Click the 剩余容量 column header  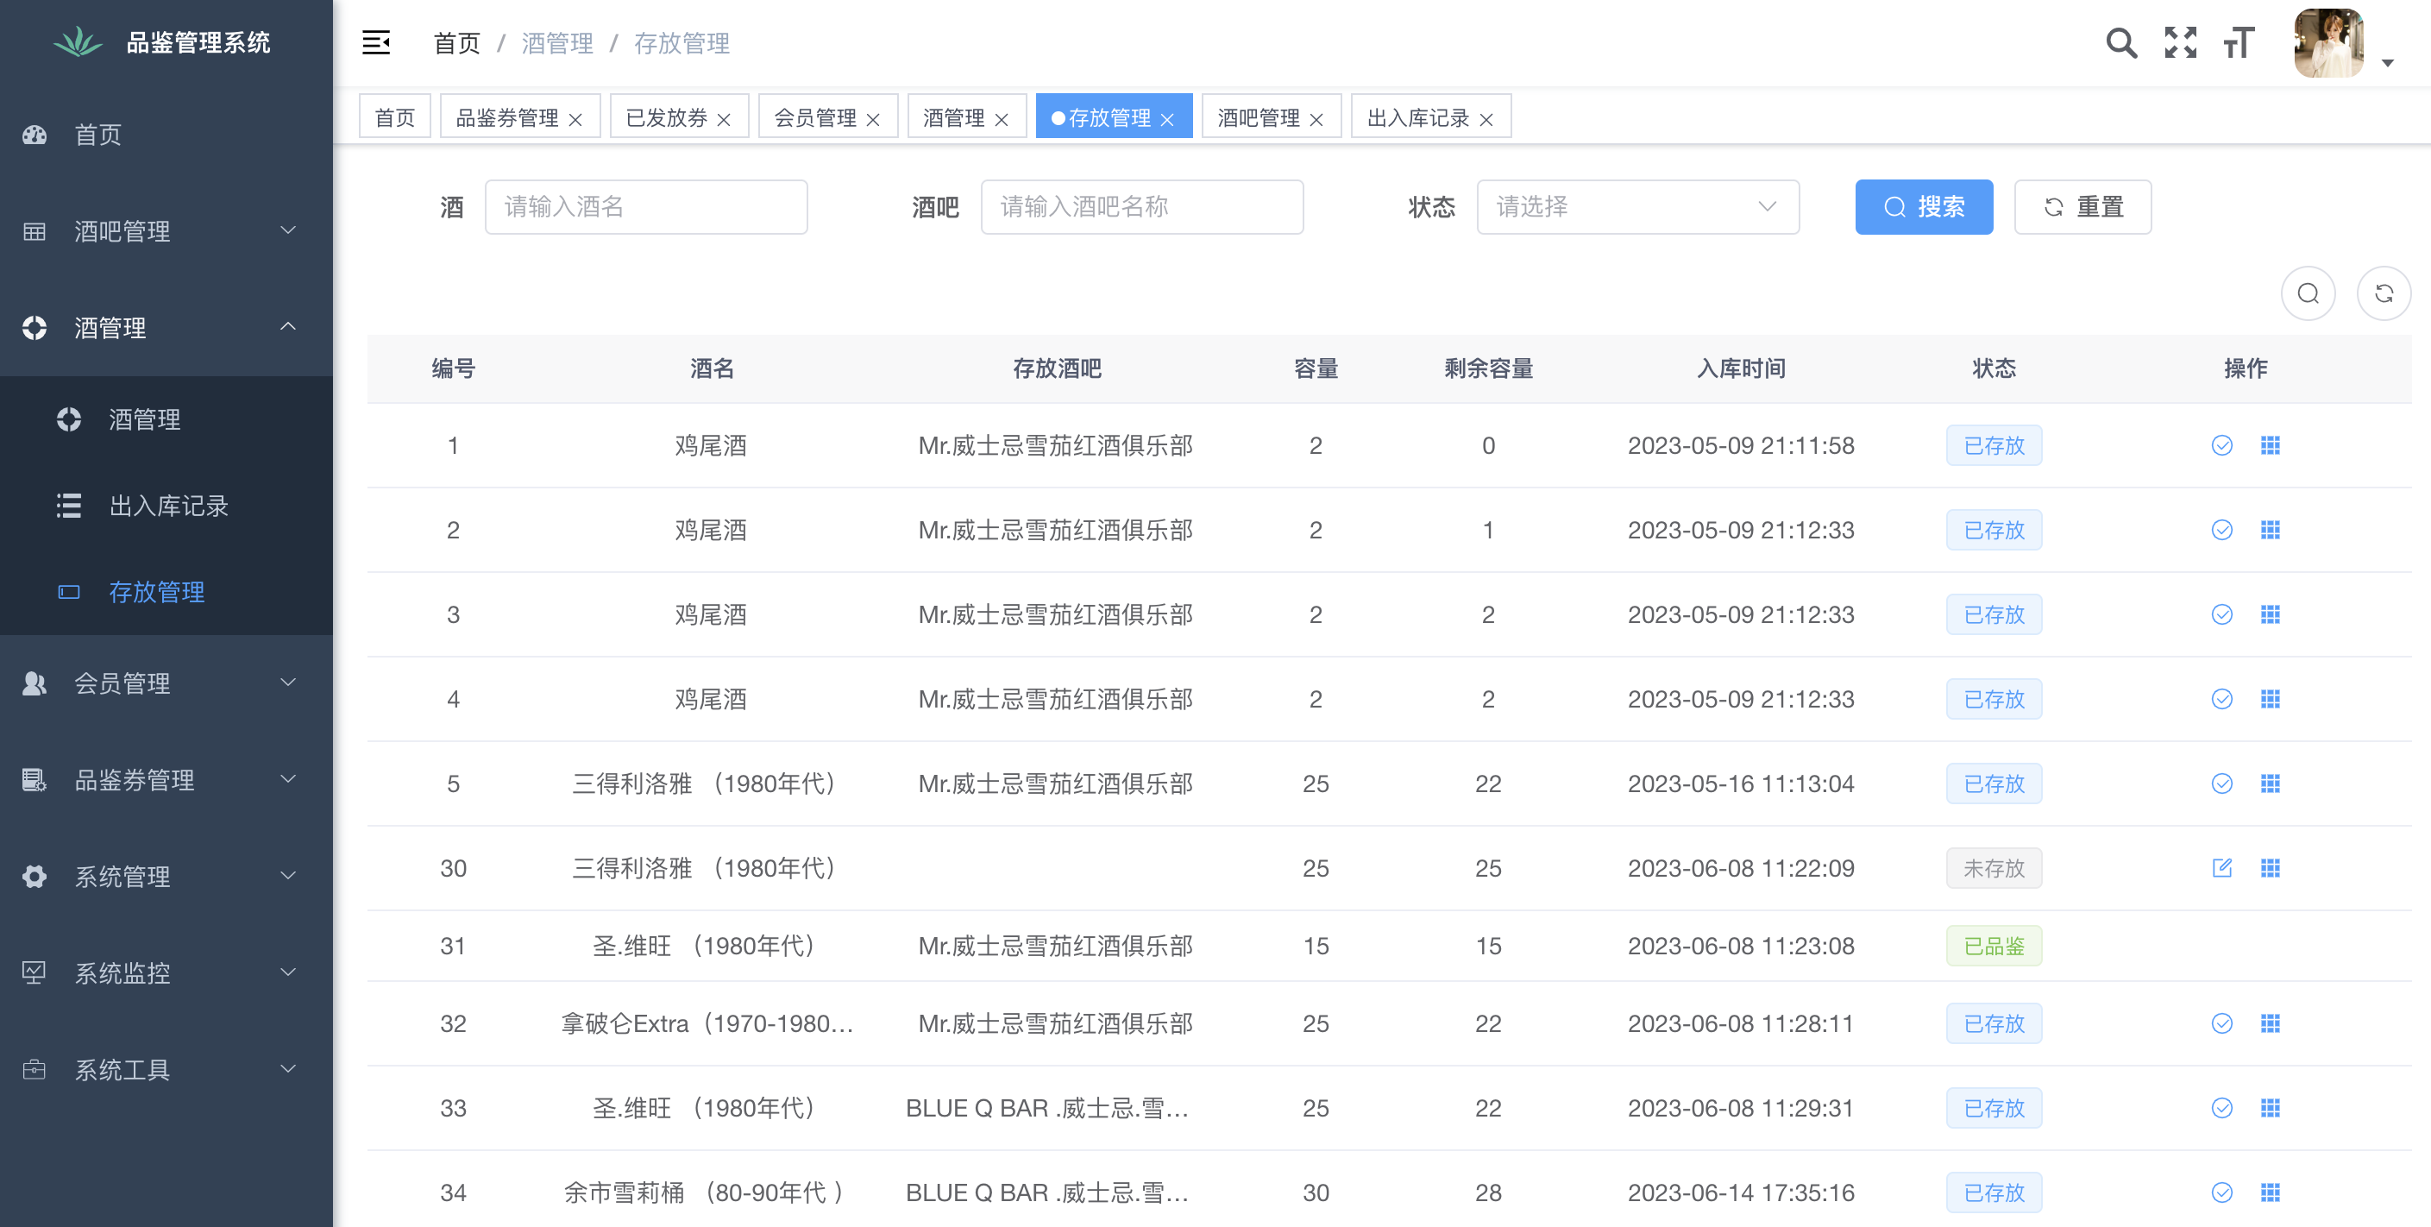1488,368
